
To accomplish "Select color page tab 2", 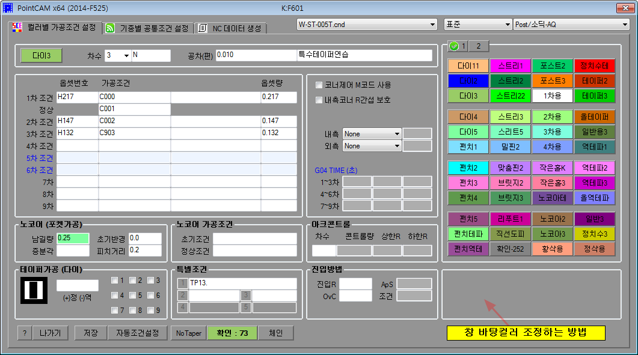I will click(x=479, y=46).
